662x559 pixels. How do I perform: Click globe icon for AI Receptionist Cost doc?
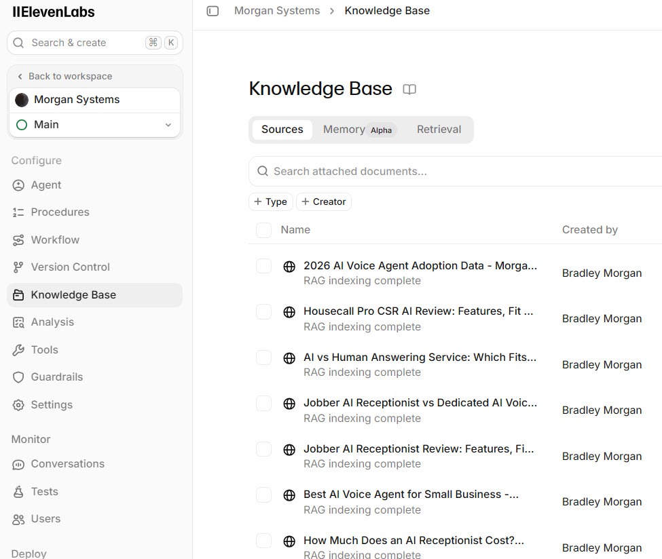pyautogui.click(x=289, y=541)
